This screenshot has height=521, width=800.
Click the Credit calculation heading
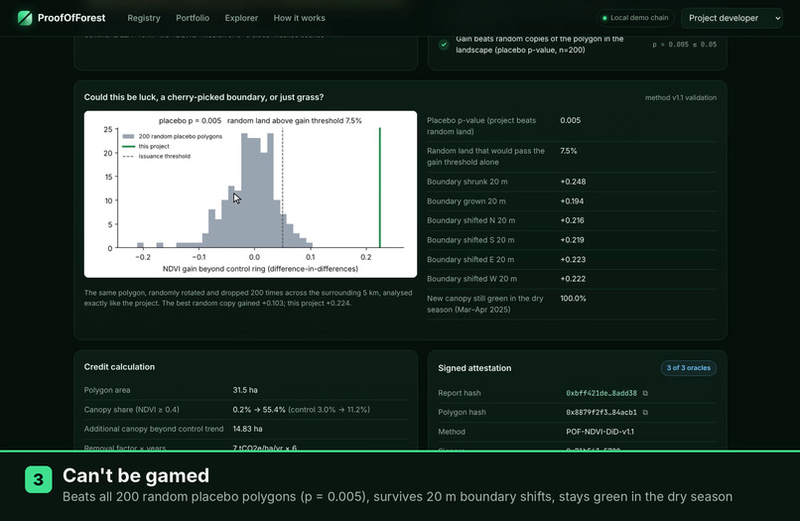pyautogui.click(x=119, y=367)
